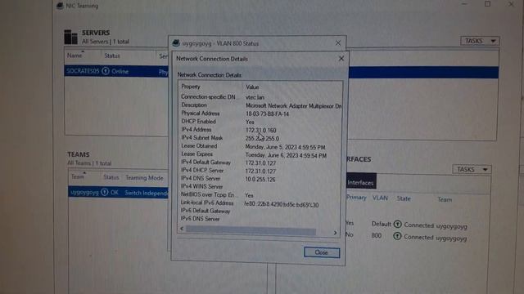Click the NIC Teaming window title icon

click(60, 6)
